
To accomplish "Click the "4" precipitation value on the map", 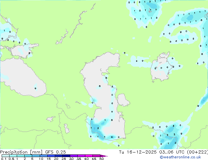I will click(x=112, y=137).
